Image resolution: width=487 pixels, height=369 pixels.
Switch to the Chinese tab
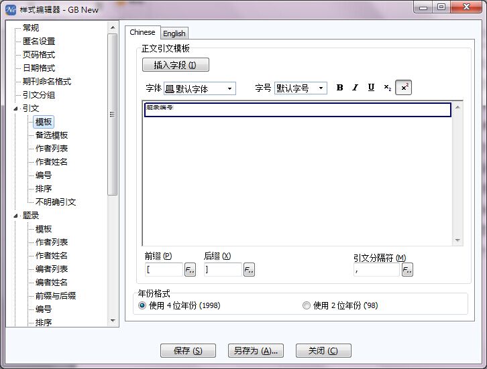[143, 32]
